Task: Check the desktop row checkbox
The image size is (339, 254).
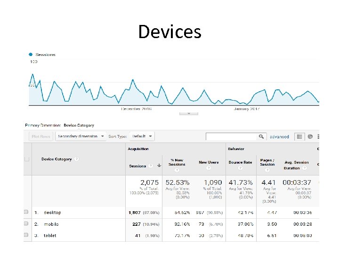Action: click(26, 212)
